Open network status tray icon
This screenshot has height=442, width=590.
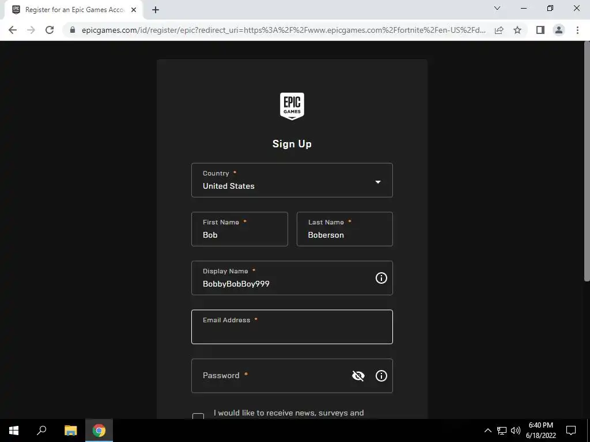(502, 430)
